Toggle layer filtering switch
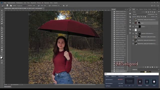The image size is (160, 90). [x=159, y=12]
